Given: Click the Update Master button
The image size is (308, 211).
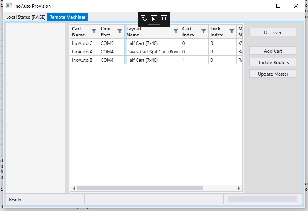Looking at the screenshot, I should pyautogui.click(x=273, y=74).
